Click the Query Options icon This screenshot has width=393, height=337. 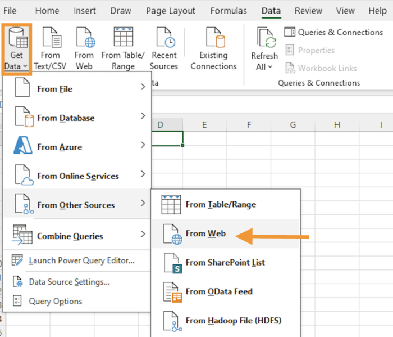click(x=17, y=300)
